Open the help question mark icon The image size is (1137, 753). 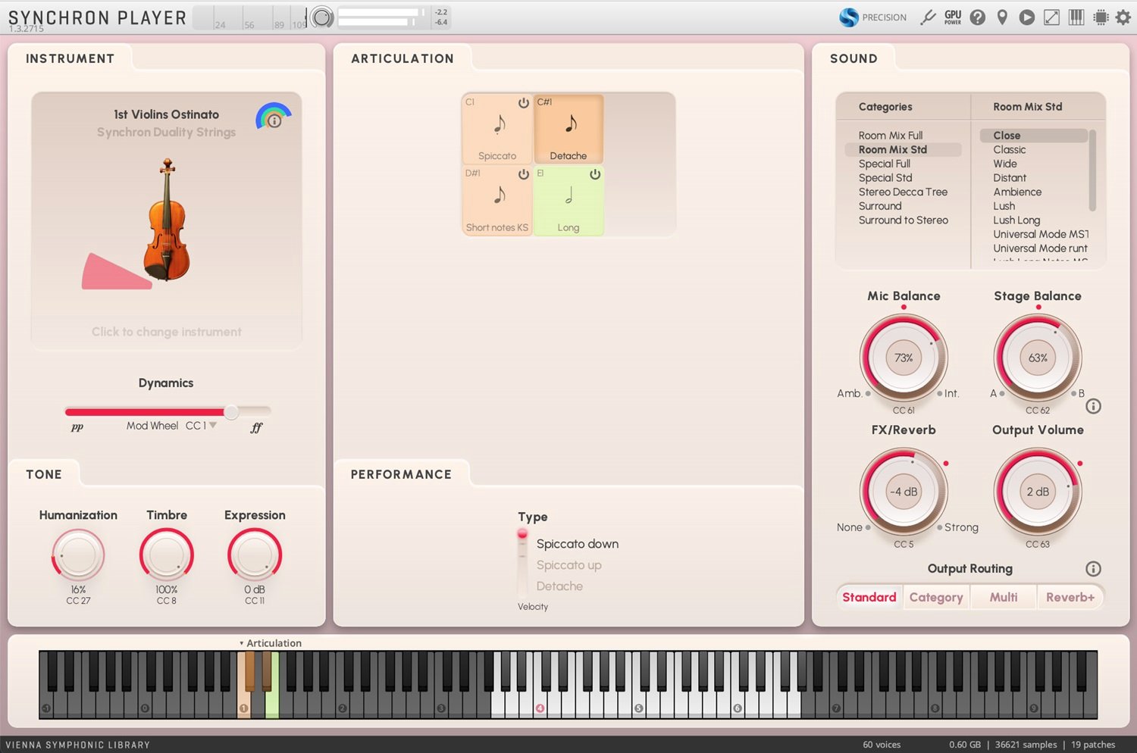click(x=978, y=17)
